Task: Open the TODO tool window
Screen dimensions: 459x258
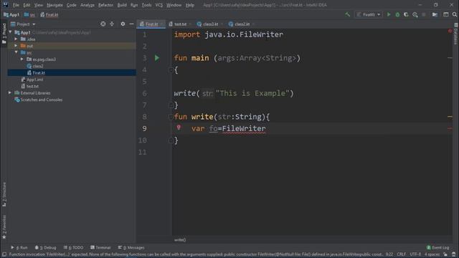Action: [73, 247]
